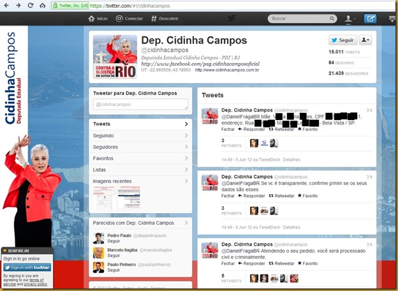398x291 pixels.
Task: Go to Início home tab
Action: click(x=98, y=19)
